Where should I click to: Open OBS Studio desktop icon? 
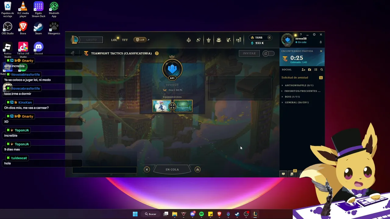pos(8,28)
